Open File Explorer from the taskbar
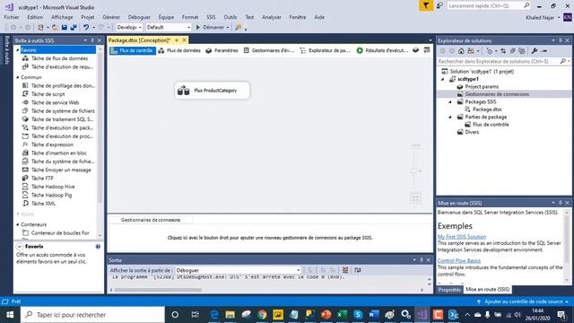This screenshot has height=323, width=574. point(230,315)
